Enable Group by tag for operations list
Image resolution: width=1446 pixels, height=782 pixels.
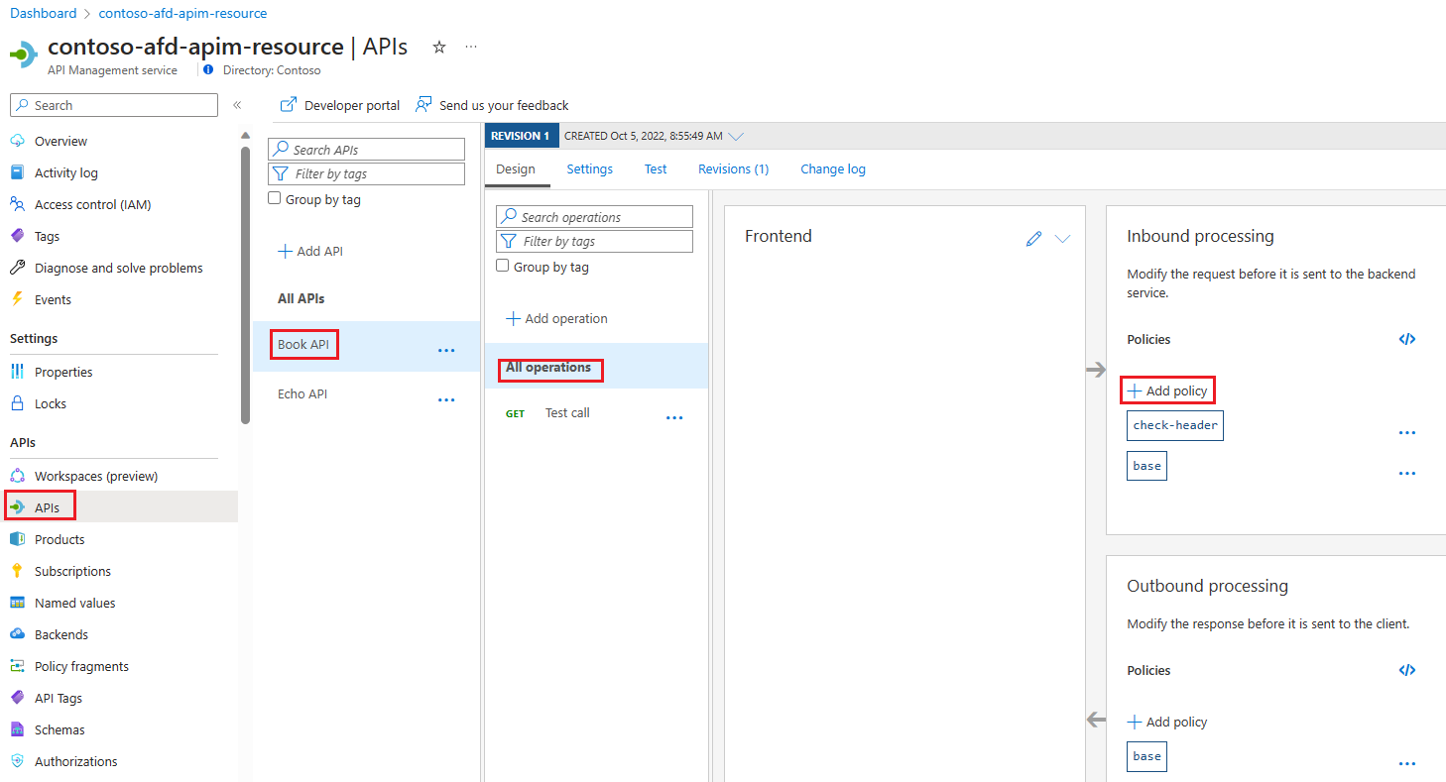503,266
